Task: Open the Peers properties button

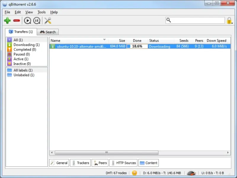Action: click(x=100, y=163)
